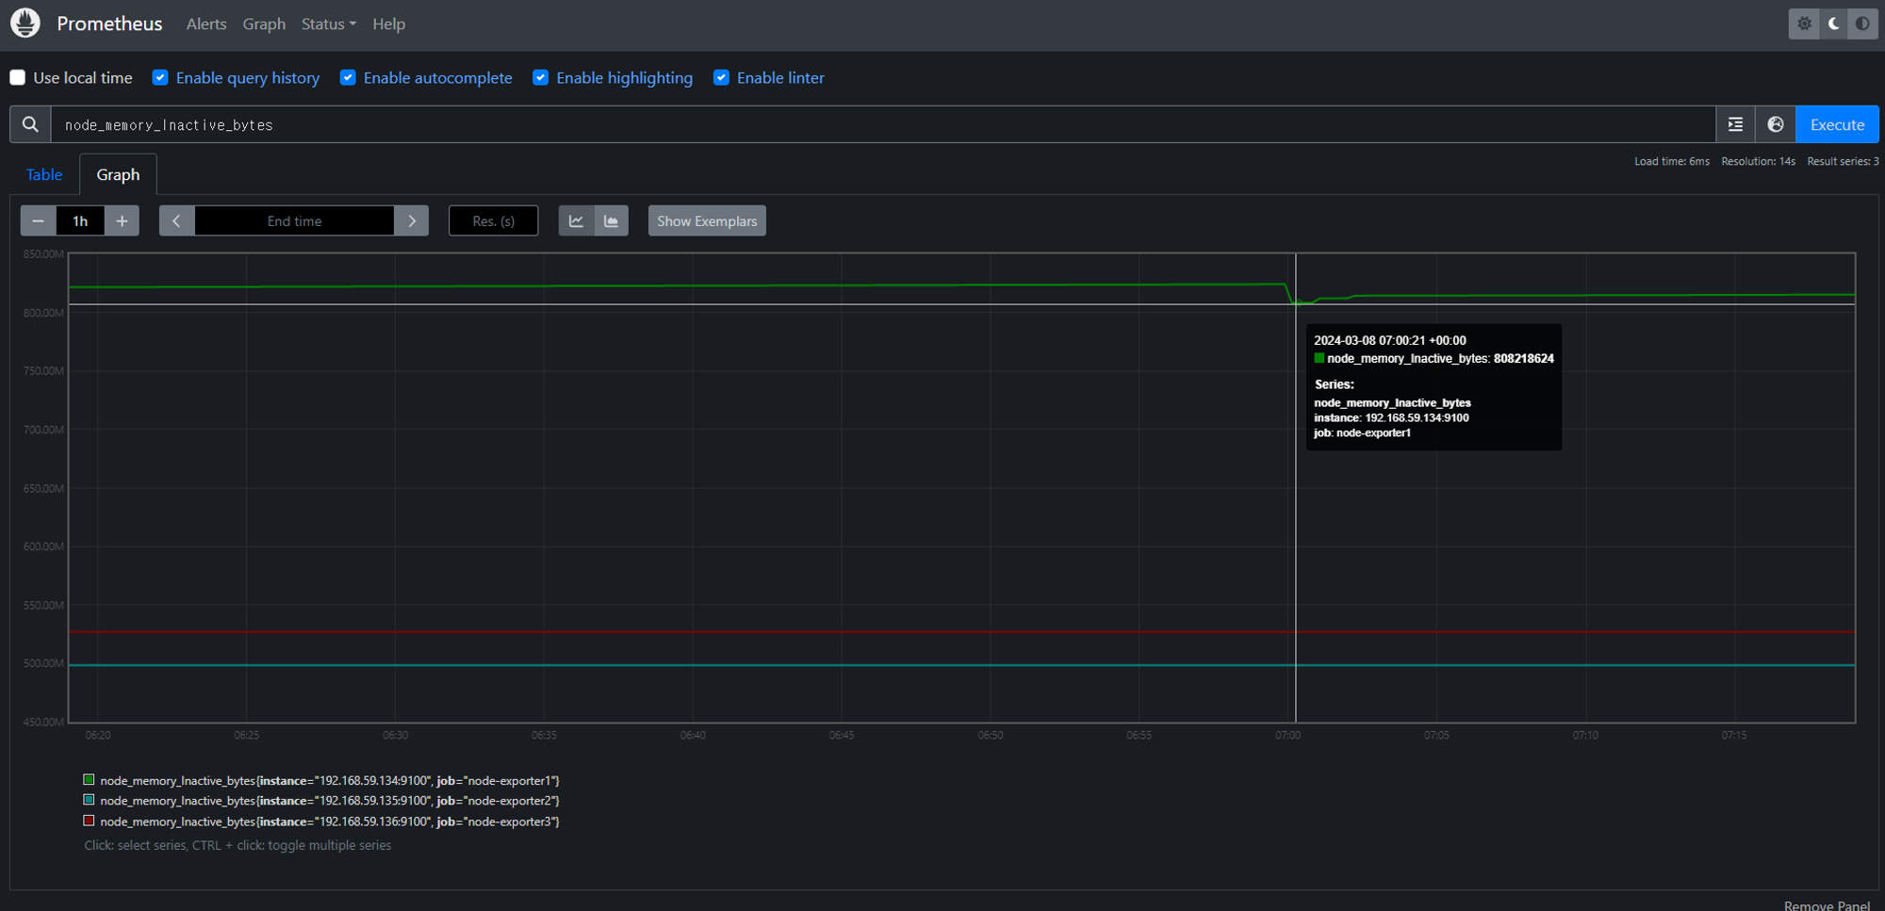Toggle Enable query history checkbox
1885x911 pixels.
pyautogui.click(x=160, y=77)
